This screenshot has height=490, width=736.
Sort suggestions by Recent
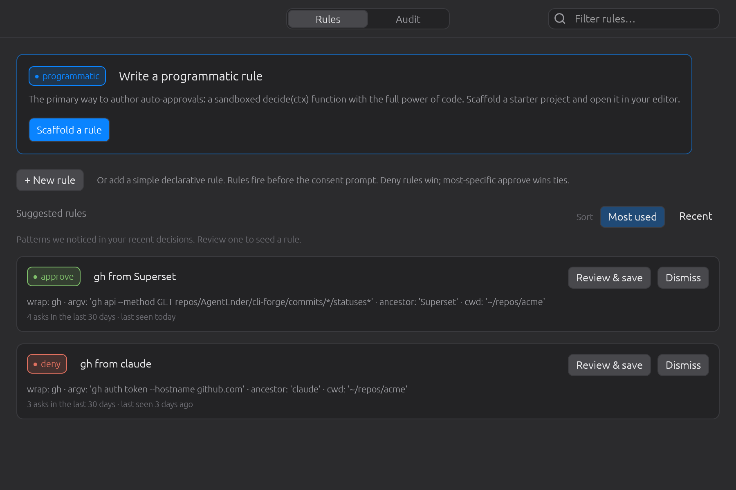(696, 216)
